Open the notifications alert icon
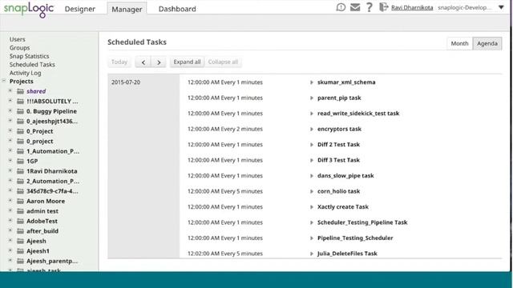Viewport: 513px width, 288px height. tap(341, 7)
